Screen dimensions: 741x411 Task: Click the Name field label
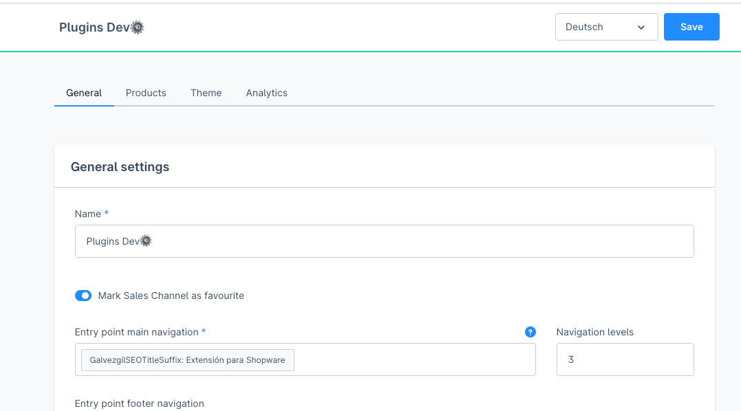pos(88,214)
